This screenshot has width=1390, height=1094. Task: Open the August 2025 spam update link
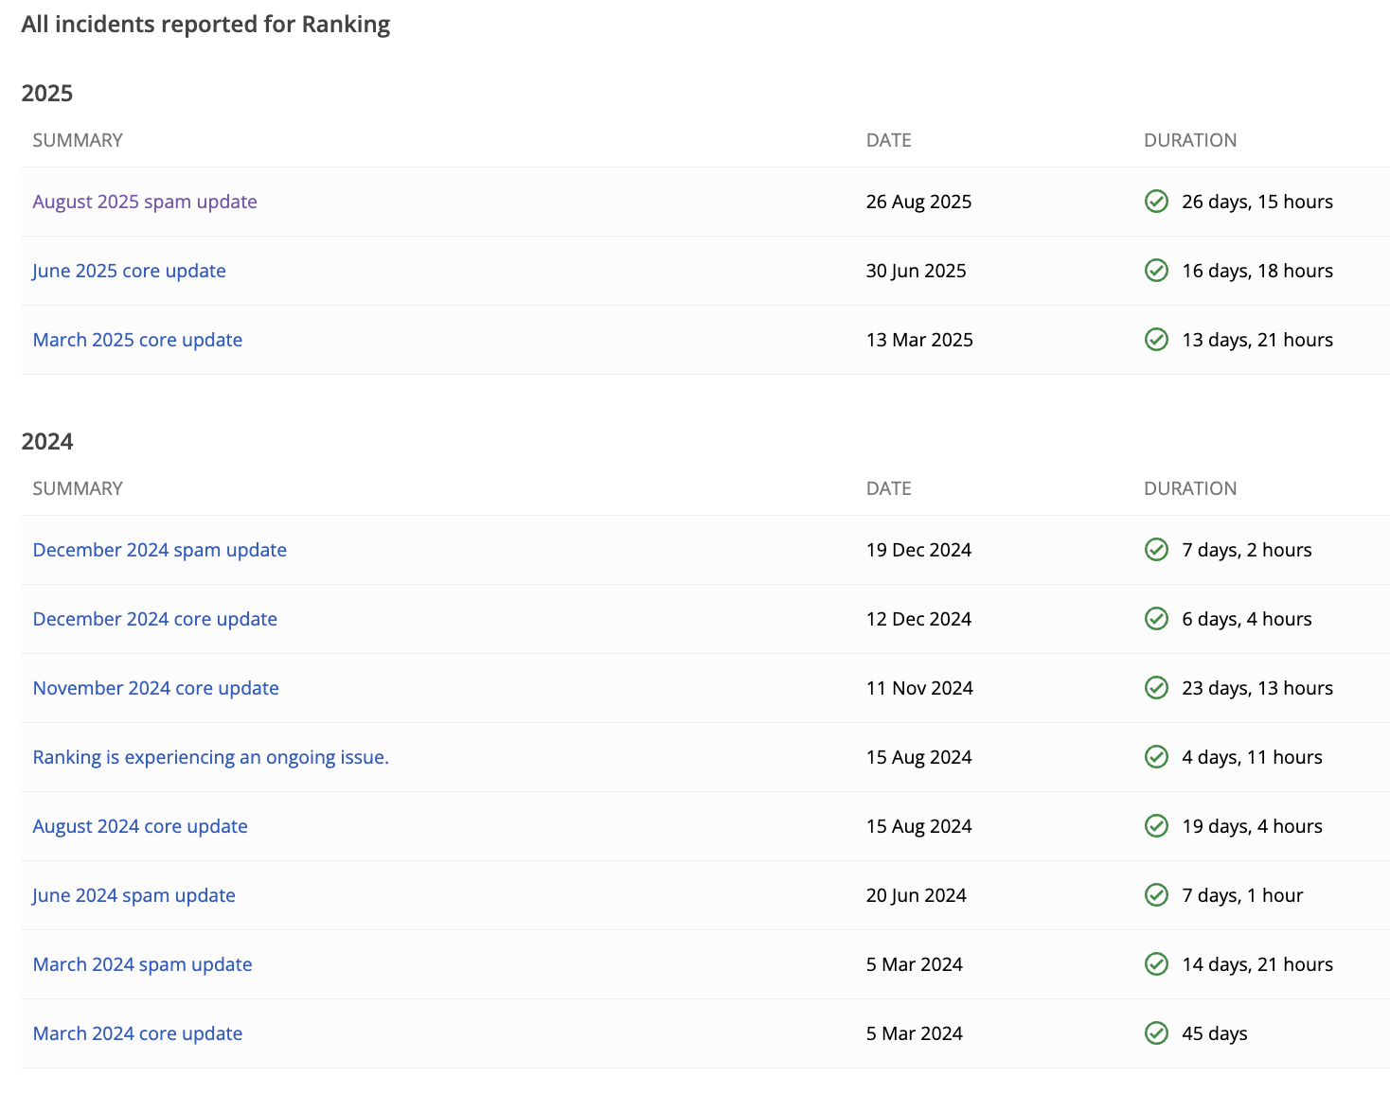coord(145,202)
